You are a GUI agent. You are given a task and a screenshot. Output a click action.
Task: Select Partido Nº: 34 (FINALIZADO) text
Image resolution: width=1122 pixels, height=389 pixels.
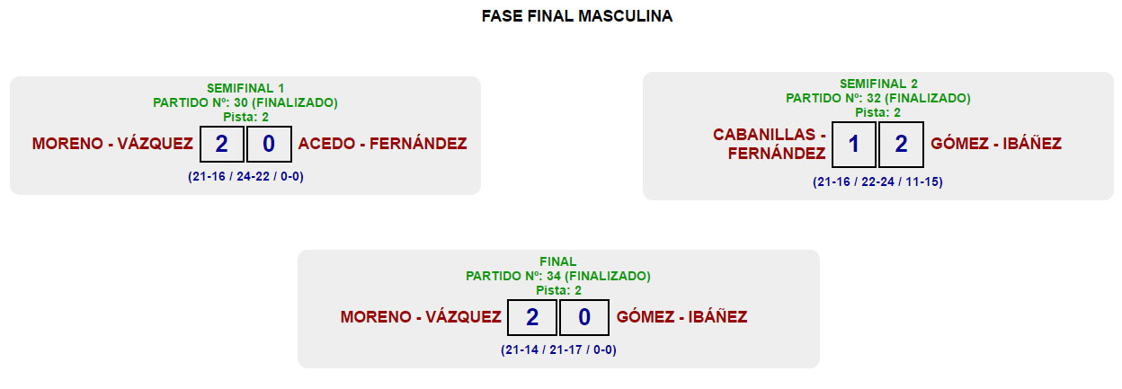(558, 276)
